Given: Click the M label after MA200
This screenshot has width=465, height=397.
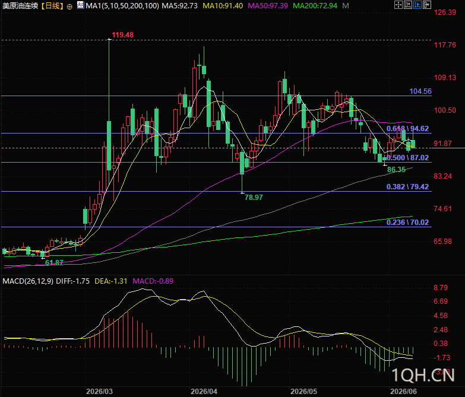Looking at the screenshot, I should (345, 5).
